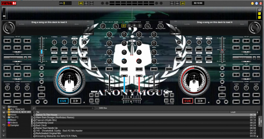Toggle left deck key lock
Viewport: 264px width, 139px height.
pyautogui.click(x=42, y=75)
